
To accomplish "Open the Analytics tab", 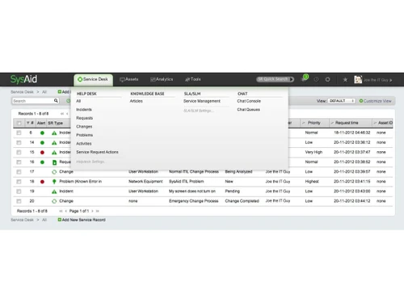I will pyautogui.click(x=162, y=79).
